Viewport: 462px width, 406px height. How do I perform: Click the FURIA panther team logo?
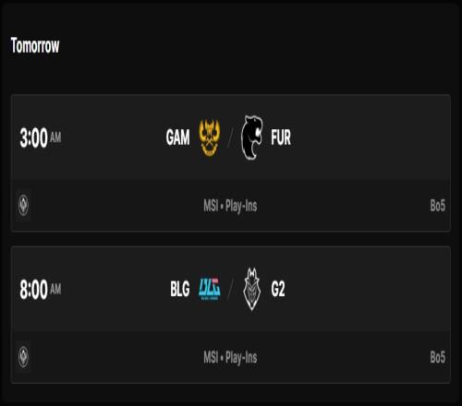252,137
